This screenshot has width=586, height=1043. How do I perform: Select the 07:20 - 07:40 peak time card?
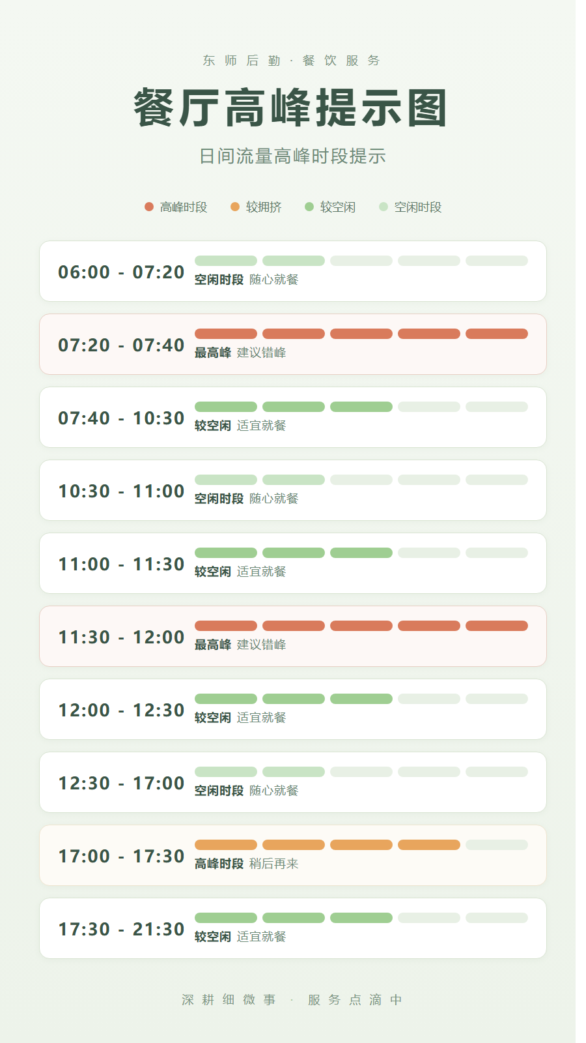pyautogui.click(x=293, y=344)
